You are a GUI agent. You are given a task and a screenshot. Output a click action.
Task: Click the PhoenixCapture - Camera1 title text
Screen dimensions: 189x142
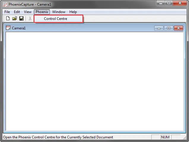(x=30, y=4)
